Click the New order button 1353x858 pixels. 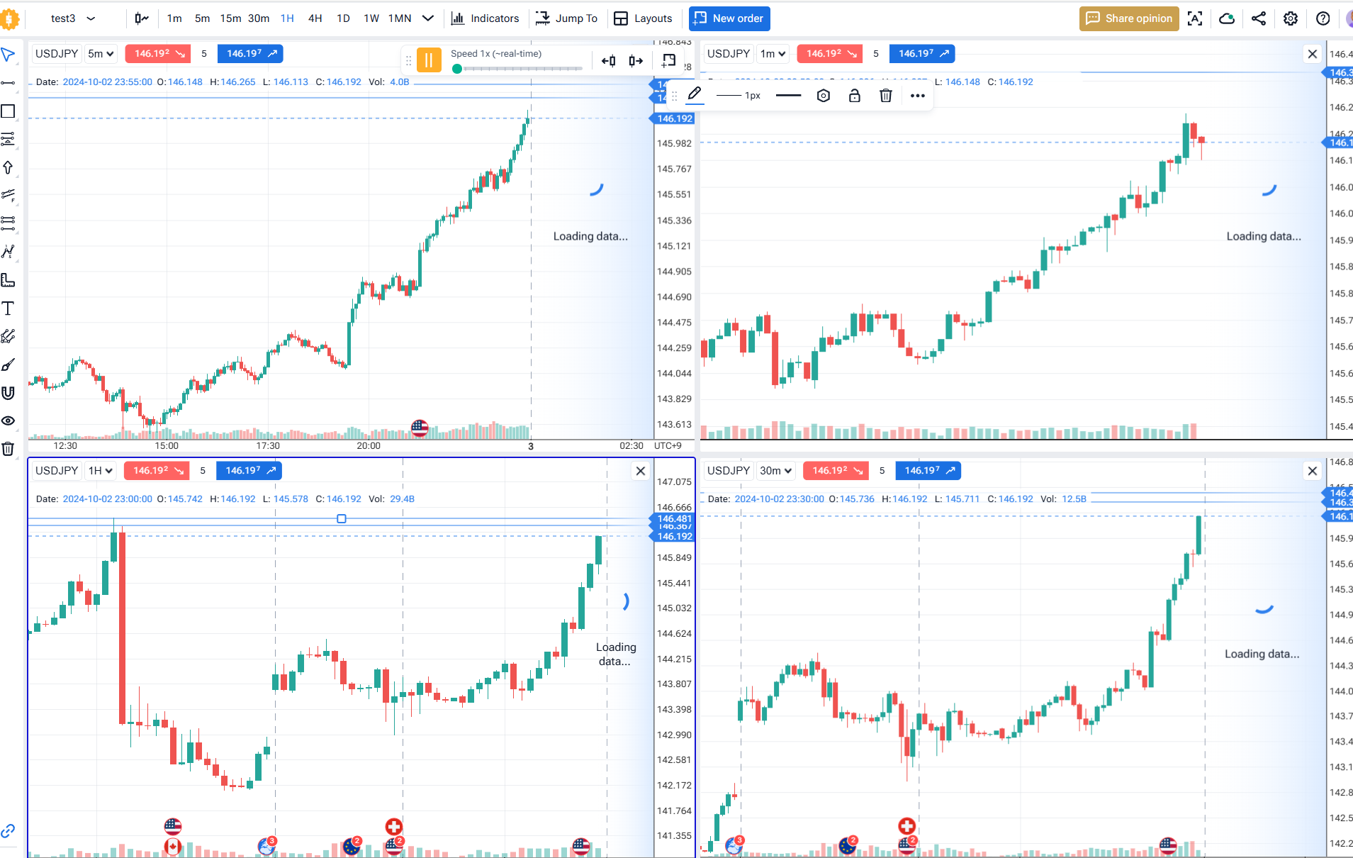(x=729, y=18)
